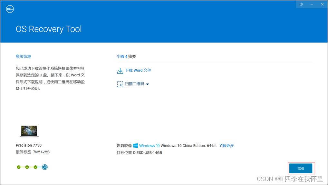Click the Dell logo icon
Screen dimensions: 328x185
pos(10,9)
